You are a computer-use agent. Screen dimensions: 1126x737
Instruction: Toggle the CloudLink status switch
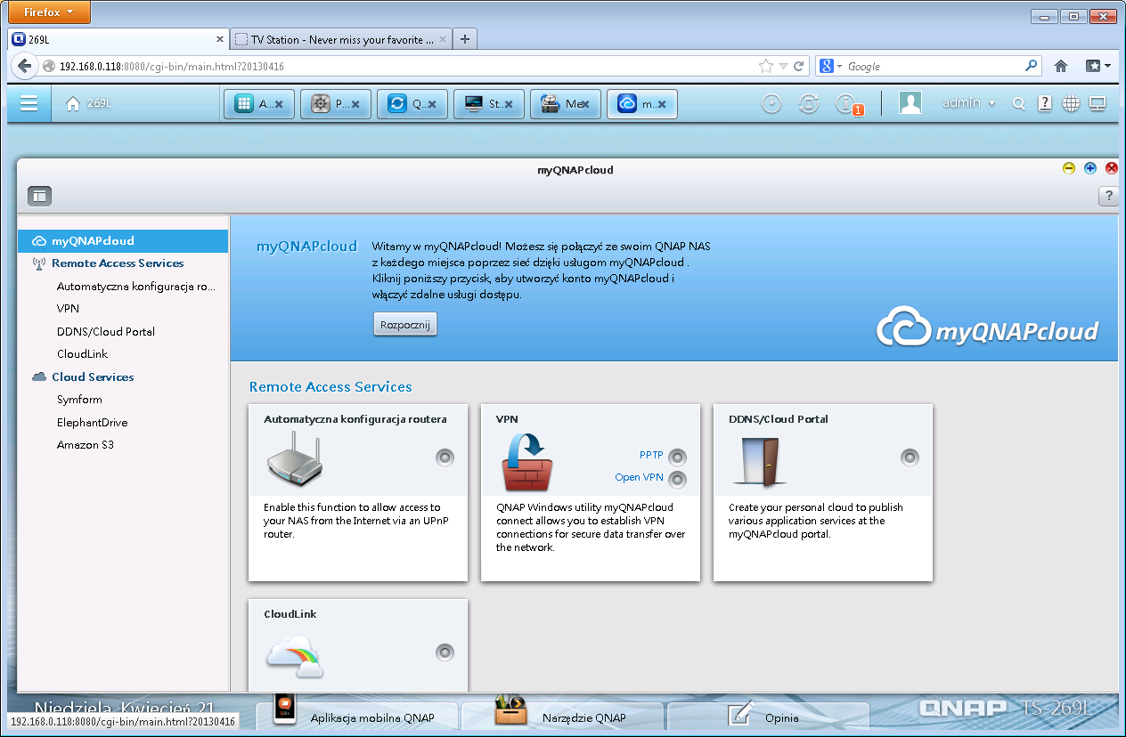445,652
